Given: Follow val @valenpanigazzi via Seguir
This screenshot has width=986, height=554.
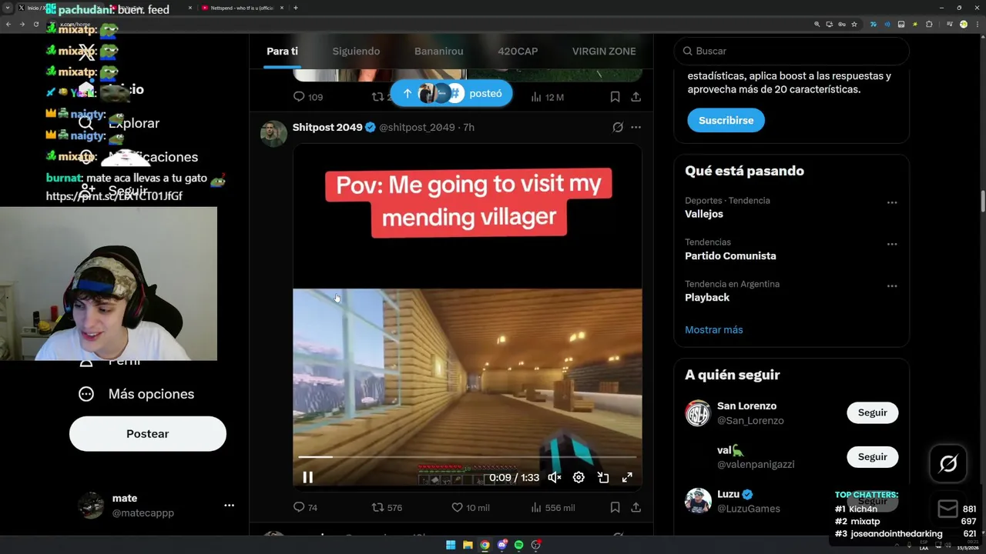Looking at the screenshot, I should (x=873, y=457).
